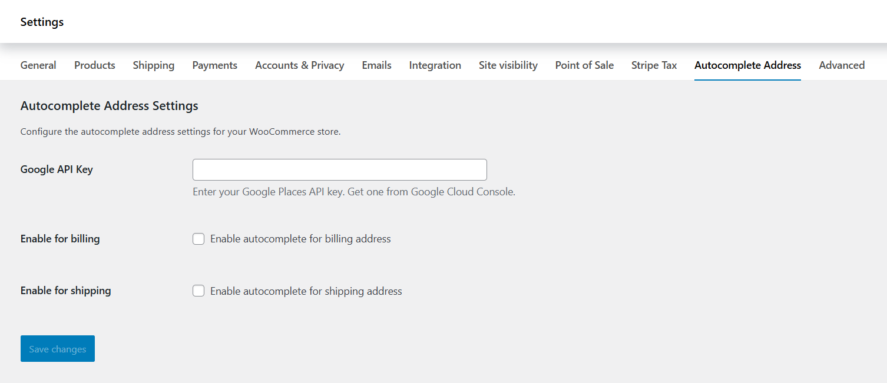
Task: Open the Integration tab
Action: coord(435,65)
